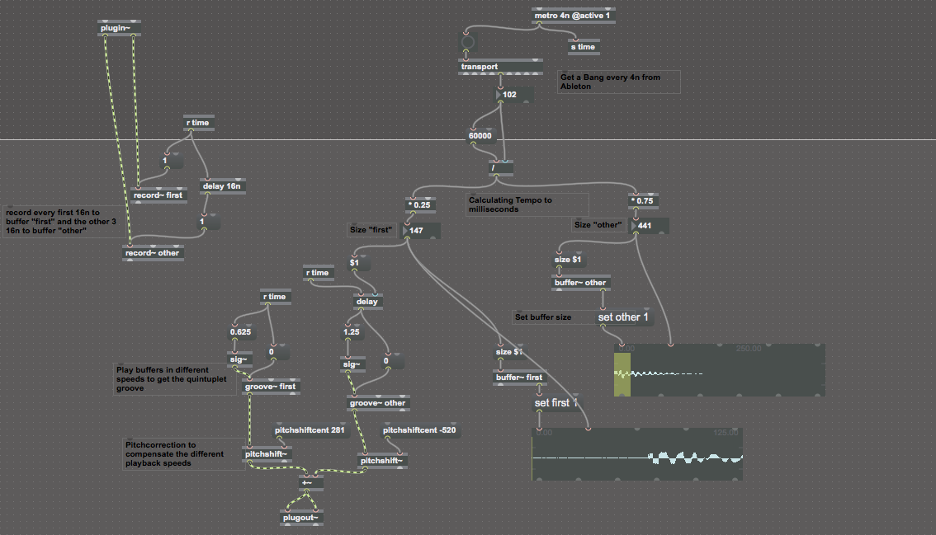Image resolution: width=936 pixels, height=535 pixels.
Task: Select the groove~ first object
Action: [x=271, y=386]
